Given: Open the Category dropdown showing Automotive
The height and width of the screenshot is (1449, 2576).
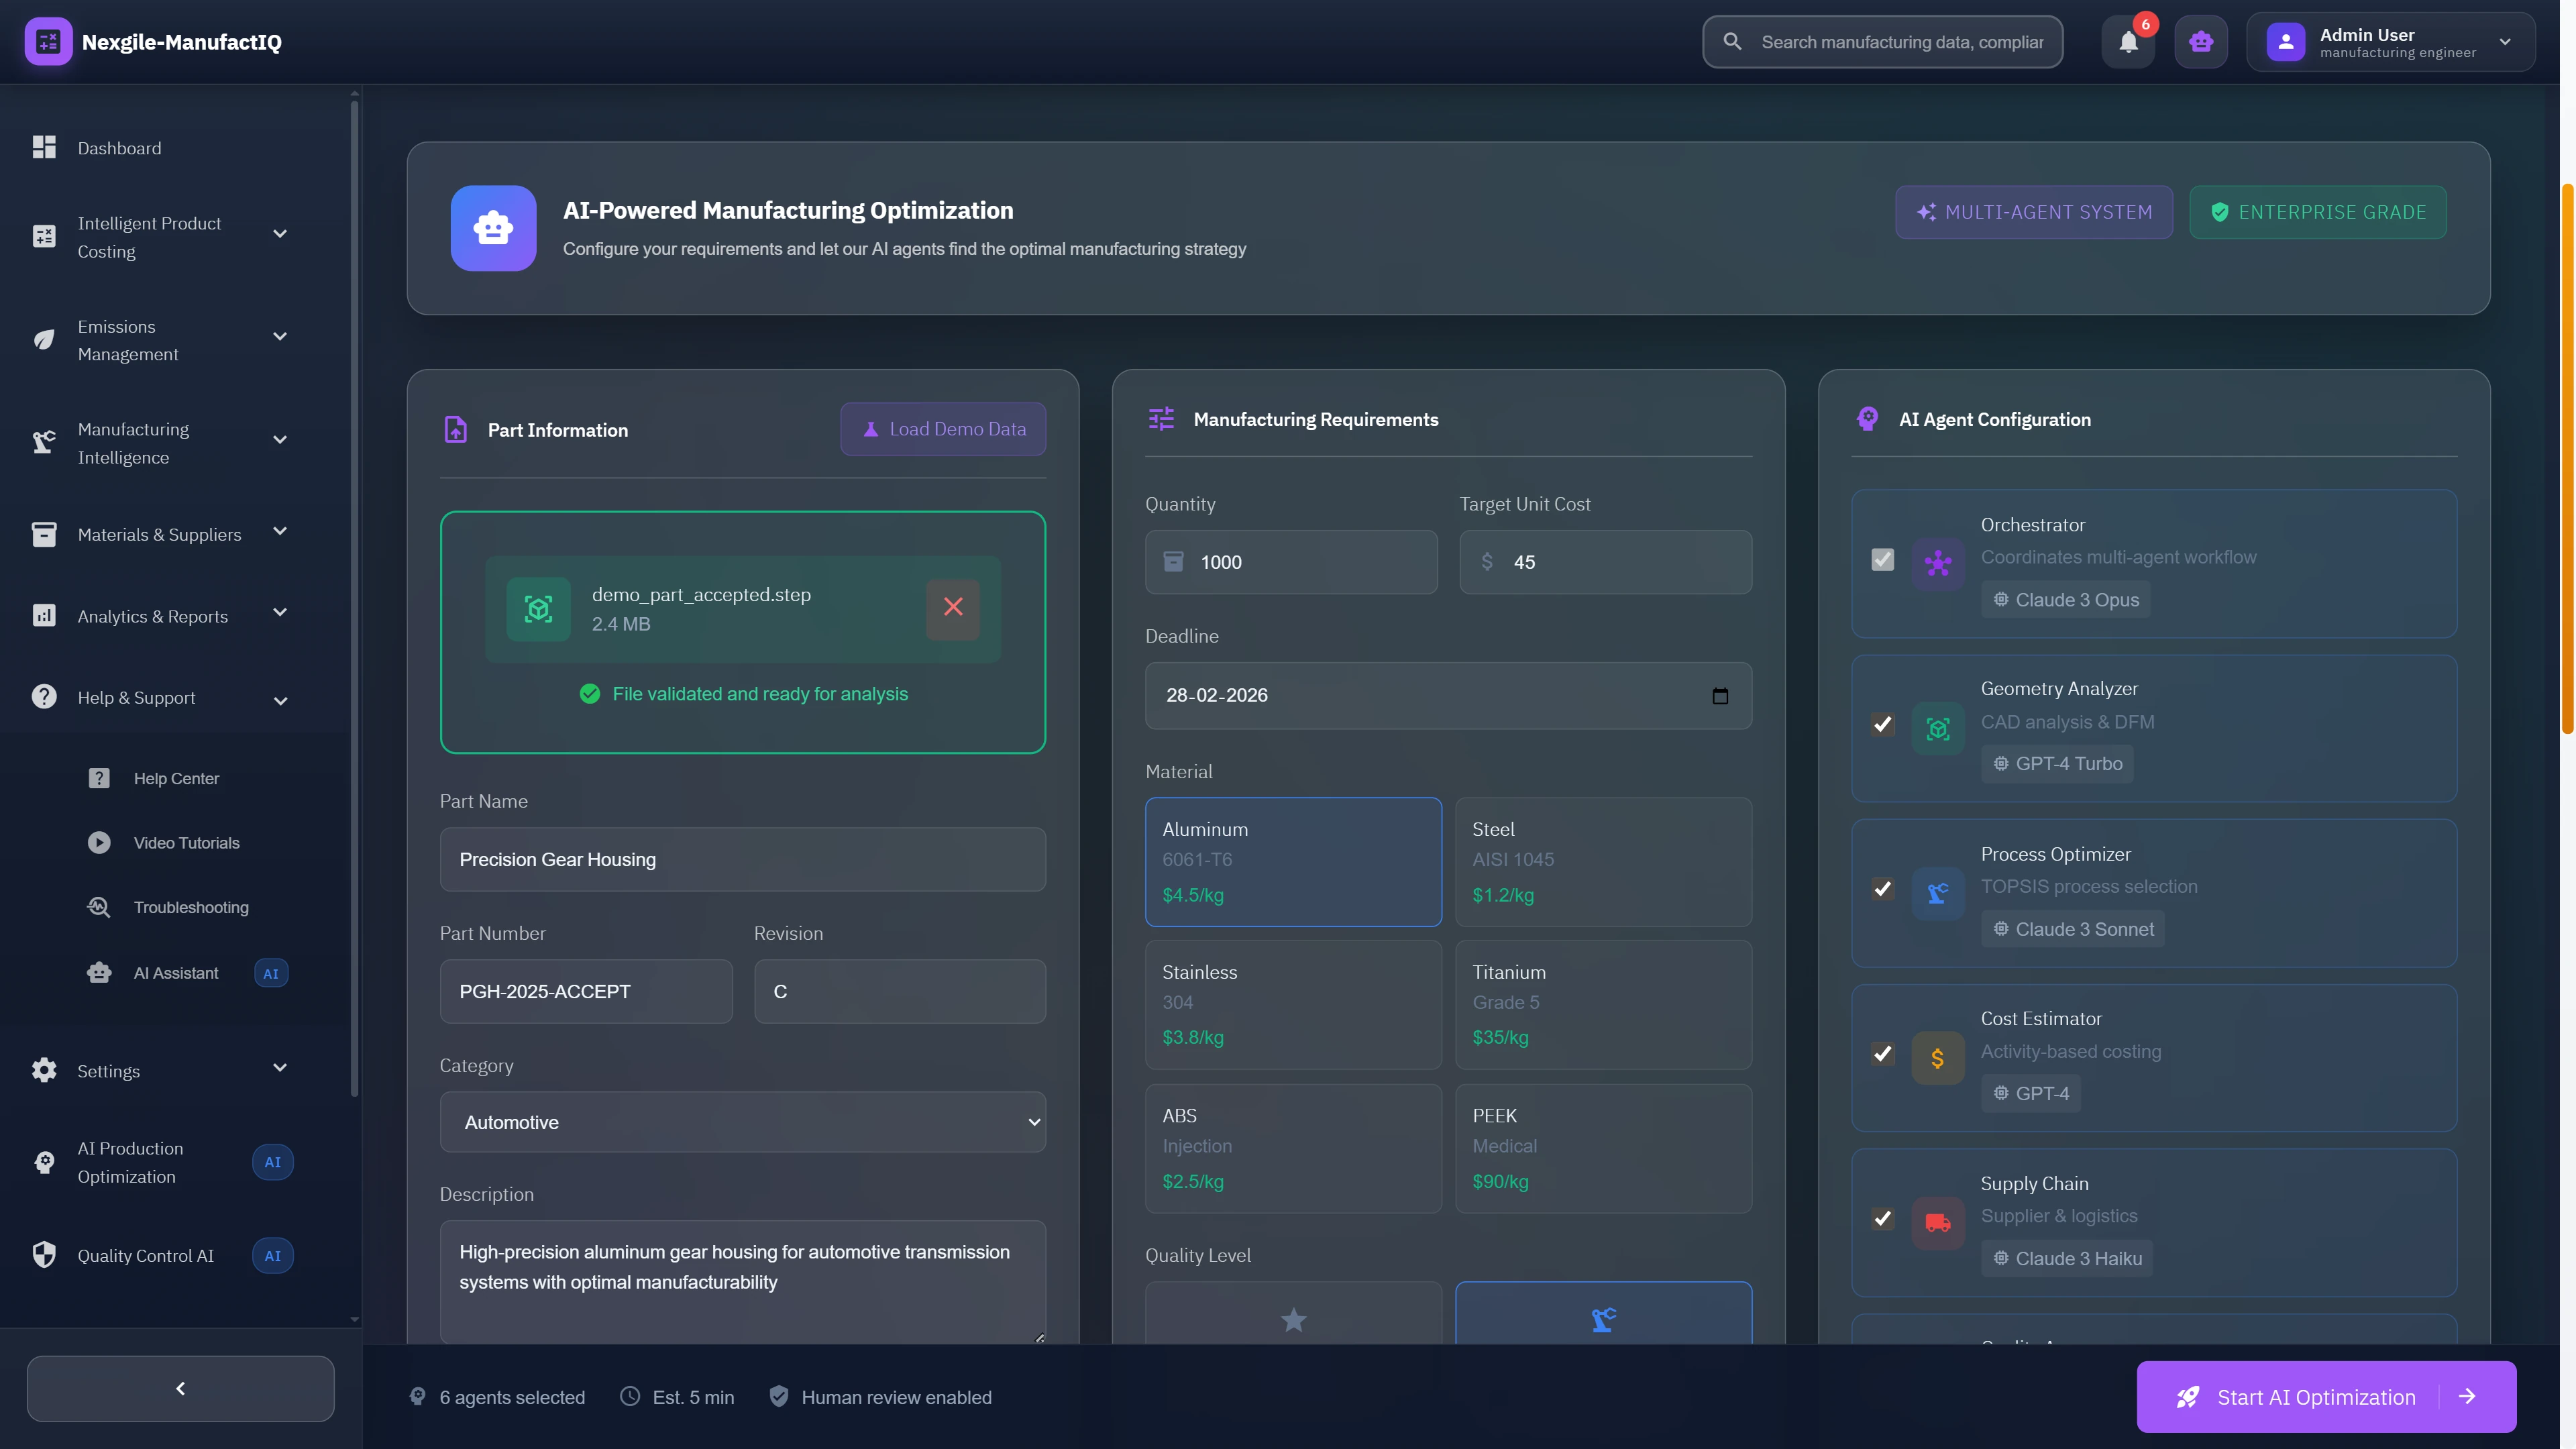Looking at the screenshot, I should click(742, 1122).
